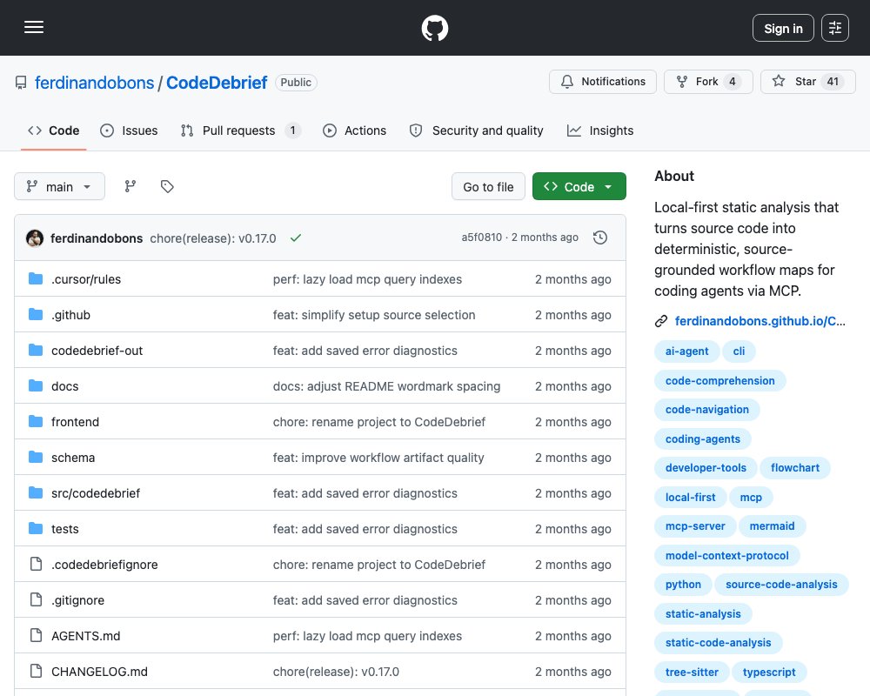Expand the green Code dropdown button
The height and width of the screenshot is (696, 870).
579,186
